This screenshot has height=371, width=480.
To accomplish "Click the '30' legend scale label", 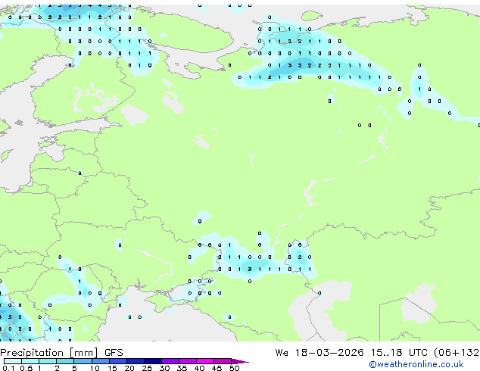I will click(x=164, y=368).
